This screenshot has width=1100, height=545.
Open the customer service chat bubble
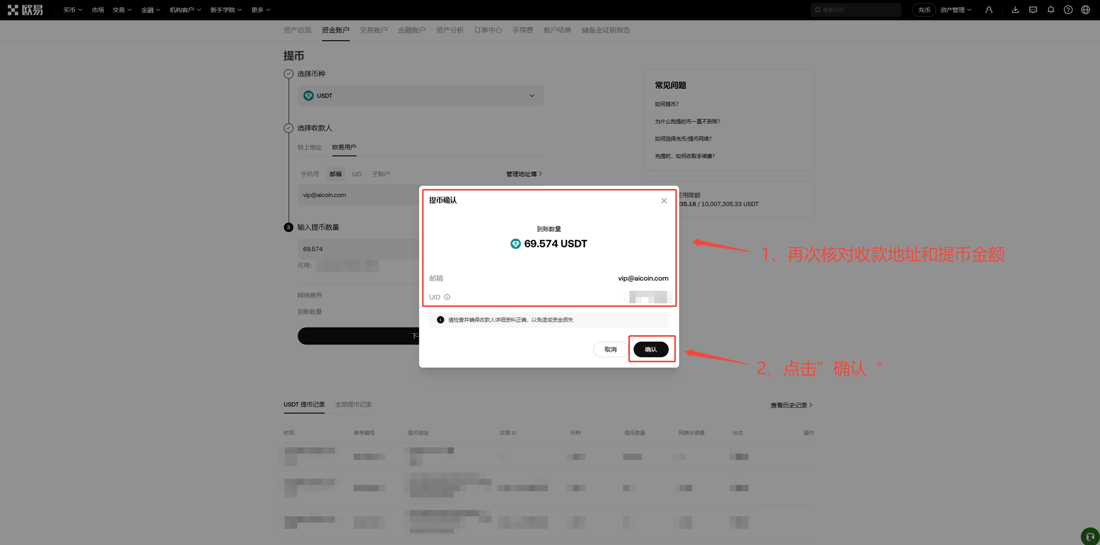point(1090,536)
